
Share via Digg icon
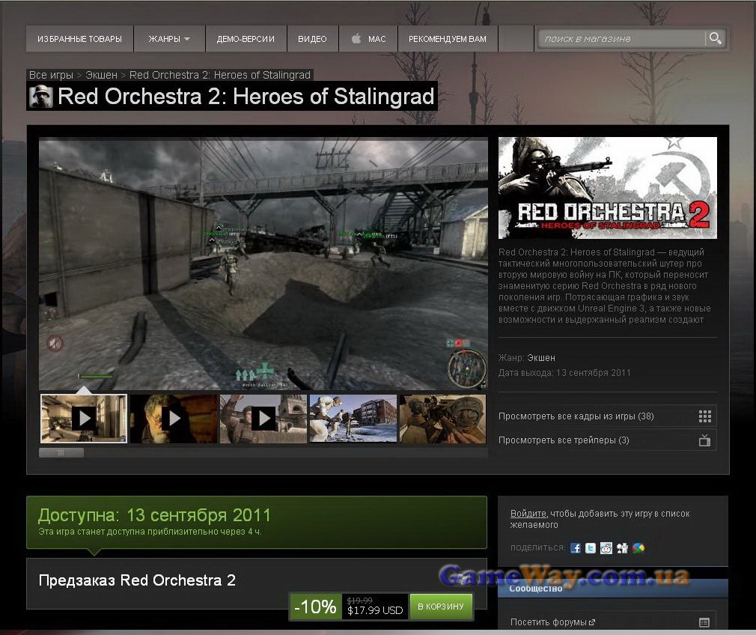coord(622,548)
